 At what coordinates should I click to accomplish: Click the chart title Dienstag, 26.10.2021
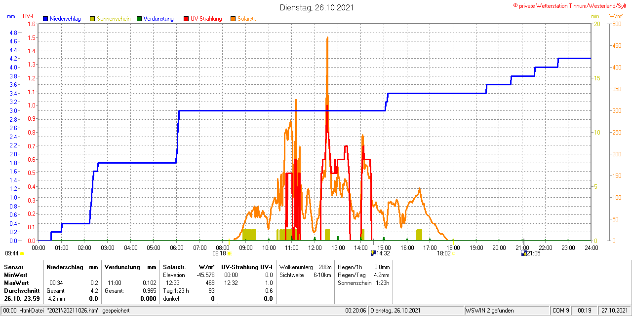(316, 7)
